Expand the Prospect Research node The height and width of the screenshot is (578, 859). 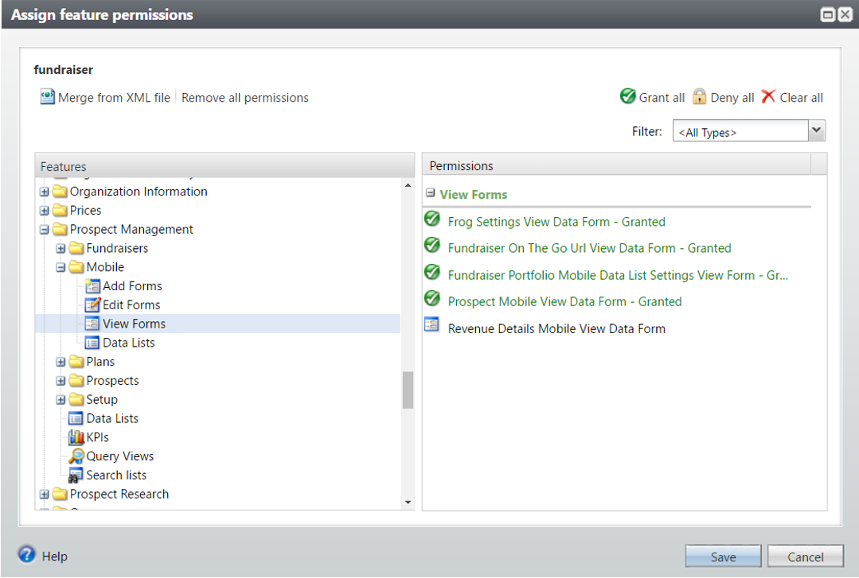click(45, 495)
